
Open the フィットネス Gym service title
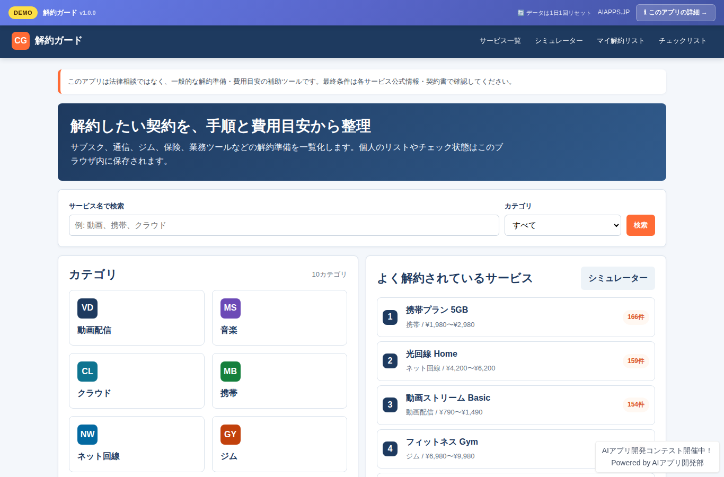pos(442,442)
